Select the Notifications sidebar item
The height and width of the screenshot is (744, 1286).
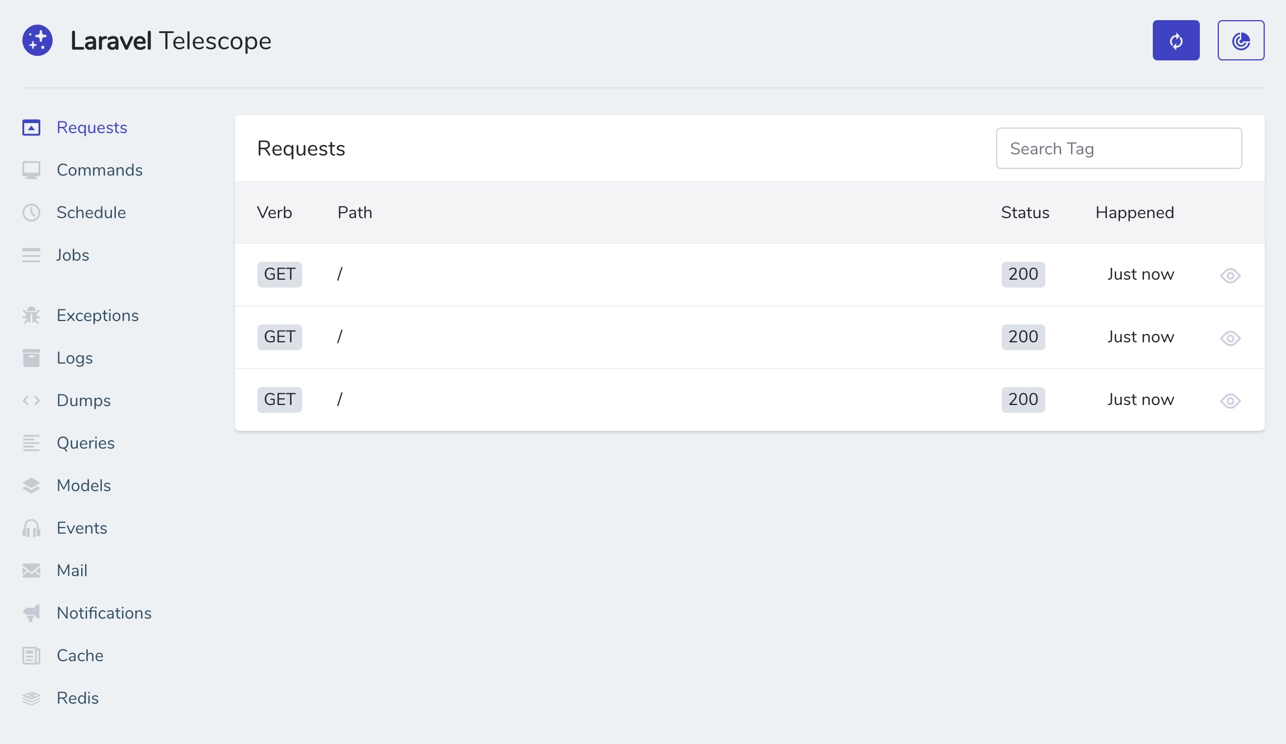click(x=103, y=612)
